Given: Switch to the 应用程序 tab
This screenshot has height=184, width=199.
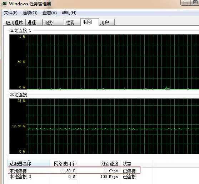Looking at the screenshot, I should point(14,22).
